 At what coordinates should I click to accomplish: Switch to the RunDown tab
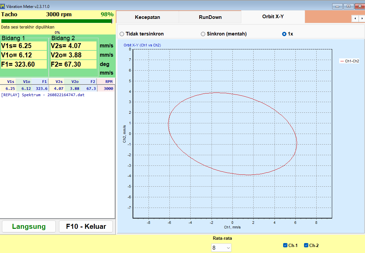coord(210,17)
